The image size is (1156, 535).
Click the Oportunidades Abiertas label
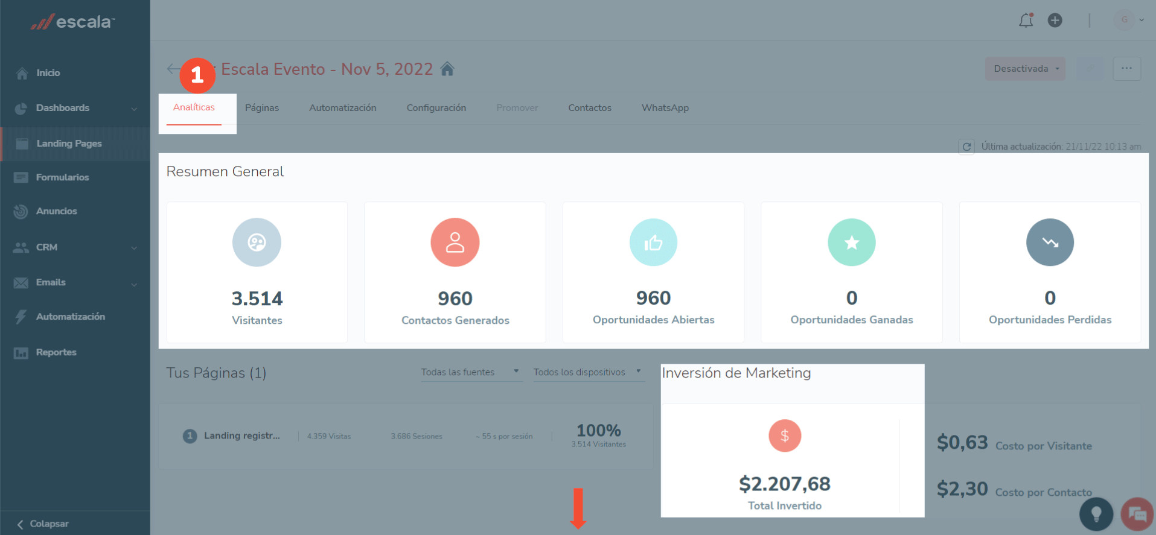click(x=654, y=320)
